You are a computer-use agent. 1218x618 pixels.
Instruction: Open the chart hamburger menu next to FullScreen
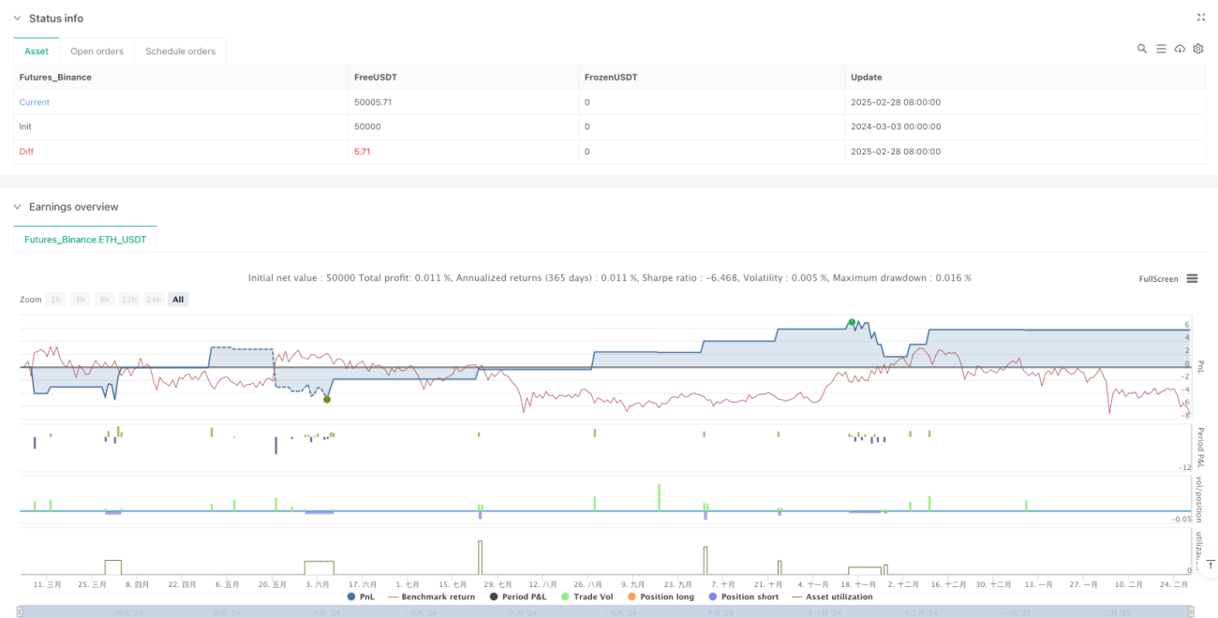click(x=1192, y=278)
